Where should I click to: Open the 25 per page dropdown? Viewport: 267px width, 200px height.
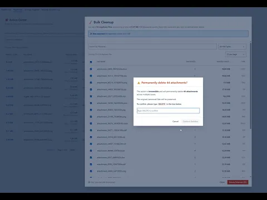236,54
